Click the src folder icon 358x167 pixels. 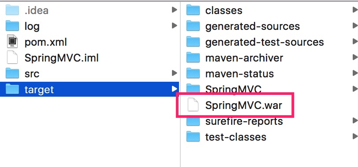[x=12, y=73]
